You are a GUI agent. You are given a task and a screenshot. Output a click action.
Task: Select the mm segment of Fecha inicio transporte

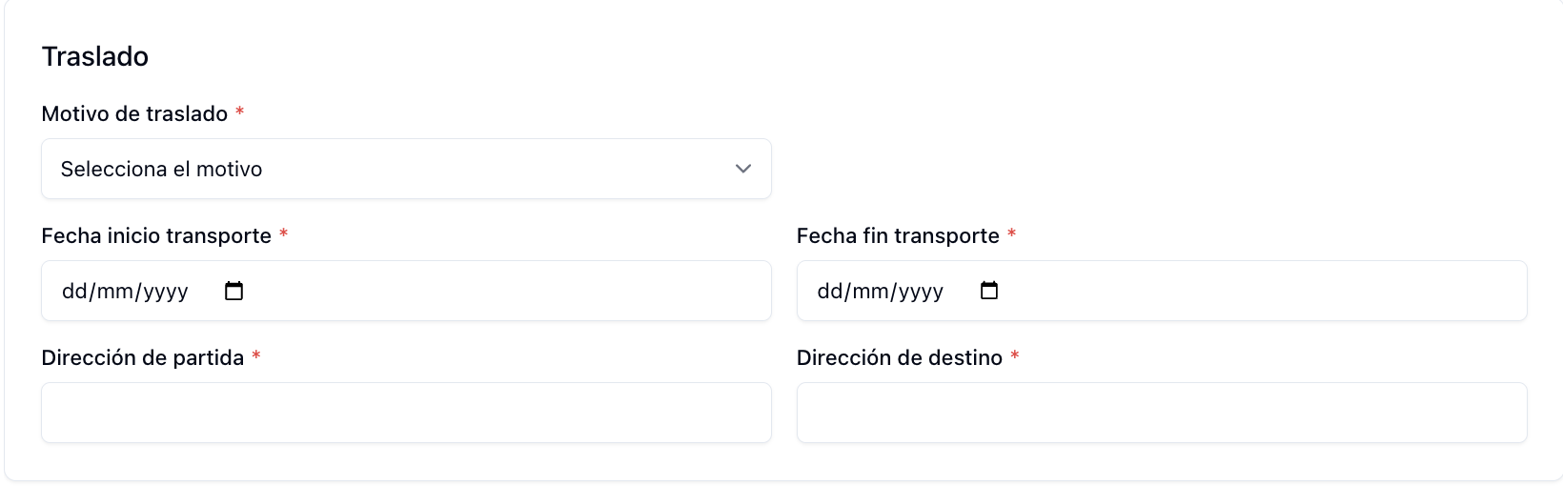point(115,291)
